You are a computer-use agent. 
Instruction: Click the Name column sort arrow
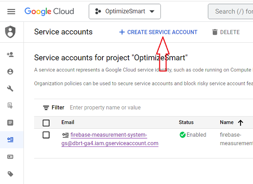pos(240,123)
